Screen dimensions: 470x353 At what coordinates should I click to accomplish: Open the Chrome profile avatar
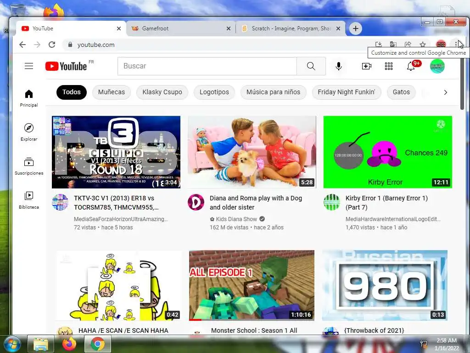pos(441,45)
